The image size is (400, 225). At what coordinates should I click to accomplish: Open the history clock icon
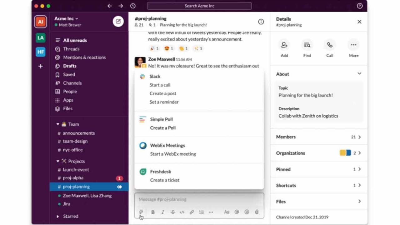(133, 6)
